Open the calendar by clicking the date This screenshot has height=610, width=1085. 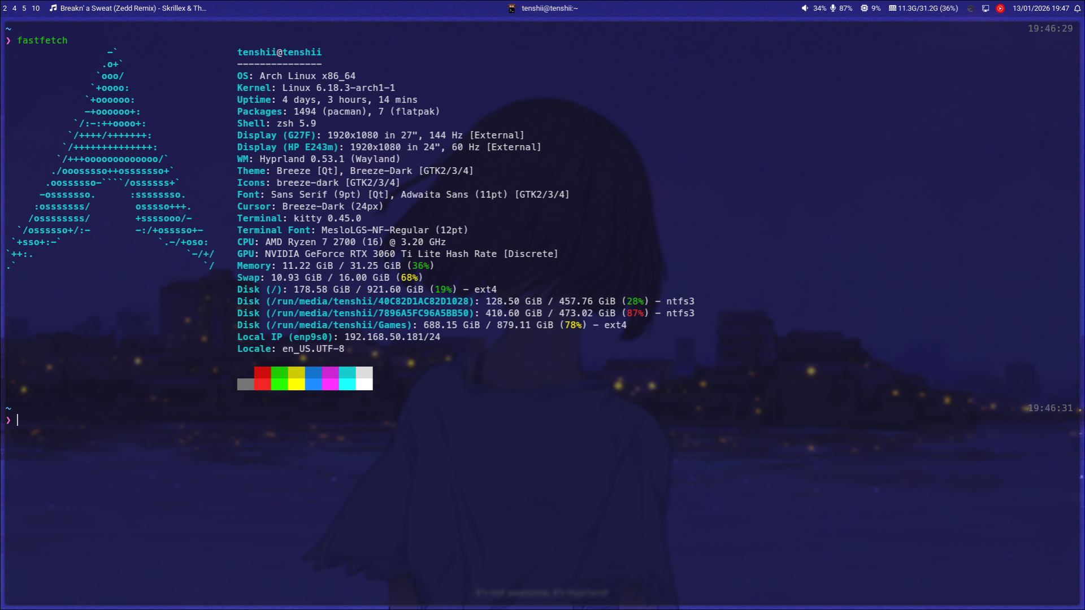1041,8
